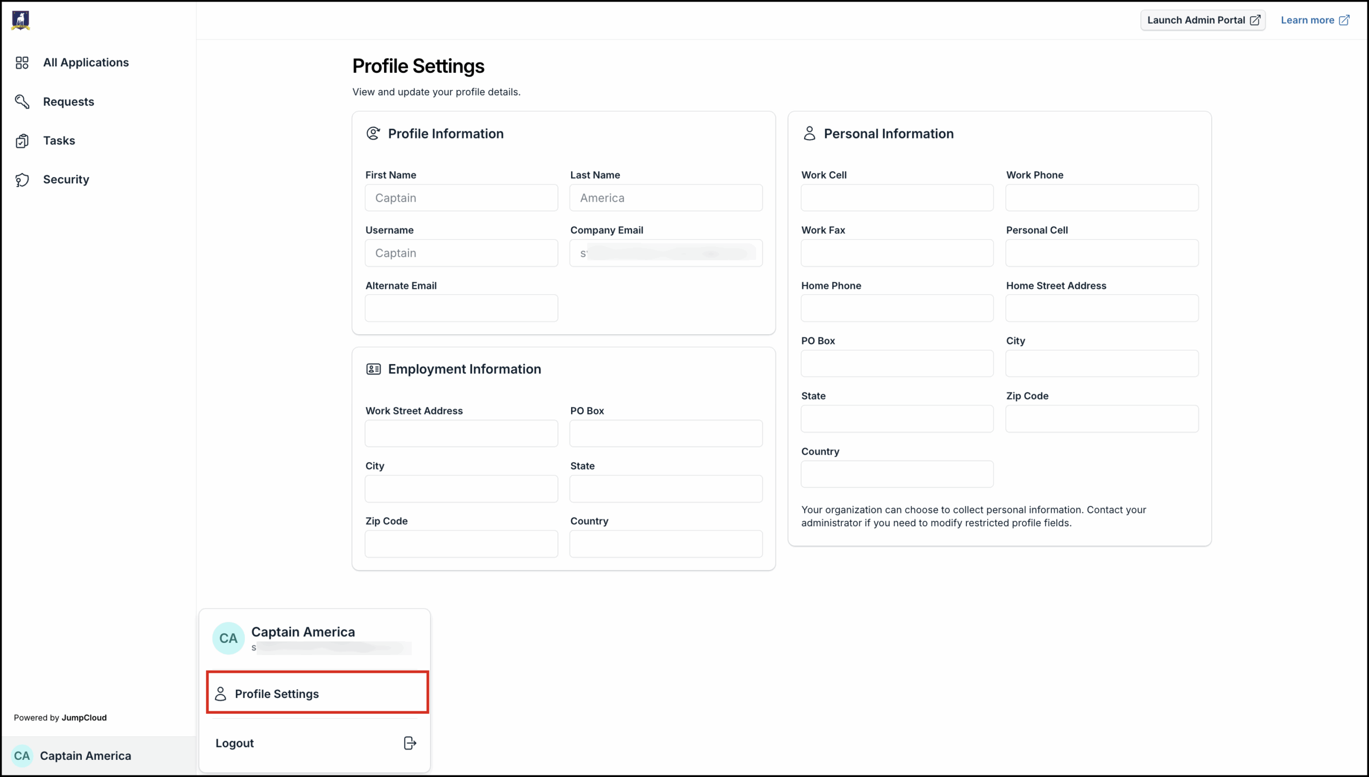
Task: Click the Profile Information person icon
Action: [373, 133]
